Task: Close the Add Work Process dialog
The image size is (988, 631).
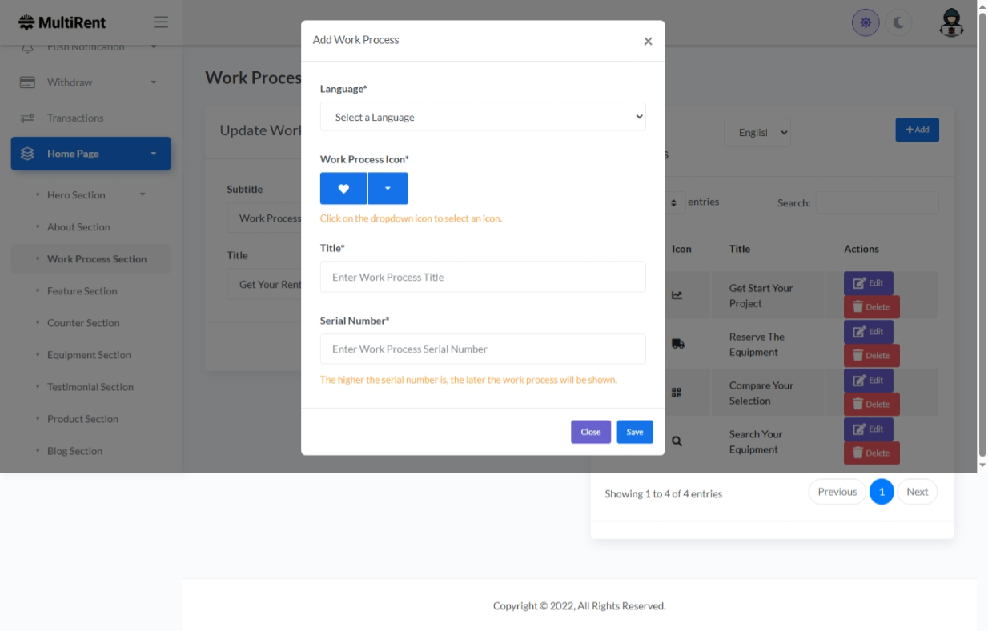Action: [x=648, y=42]
